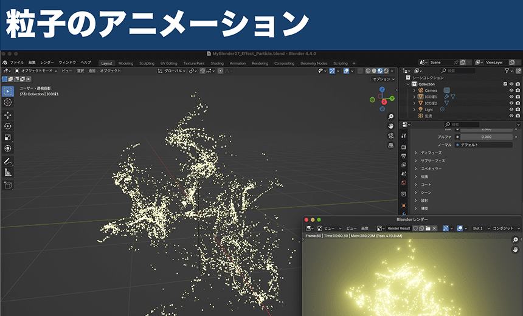Switch to the Sculpting workspace tab
Viewport: 523px width, 316px height.
click(147, 63)
